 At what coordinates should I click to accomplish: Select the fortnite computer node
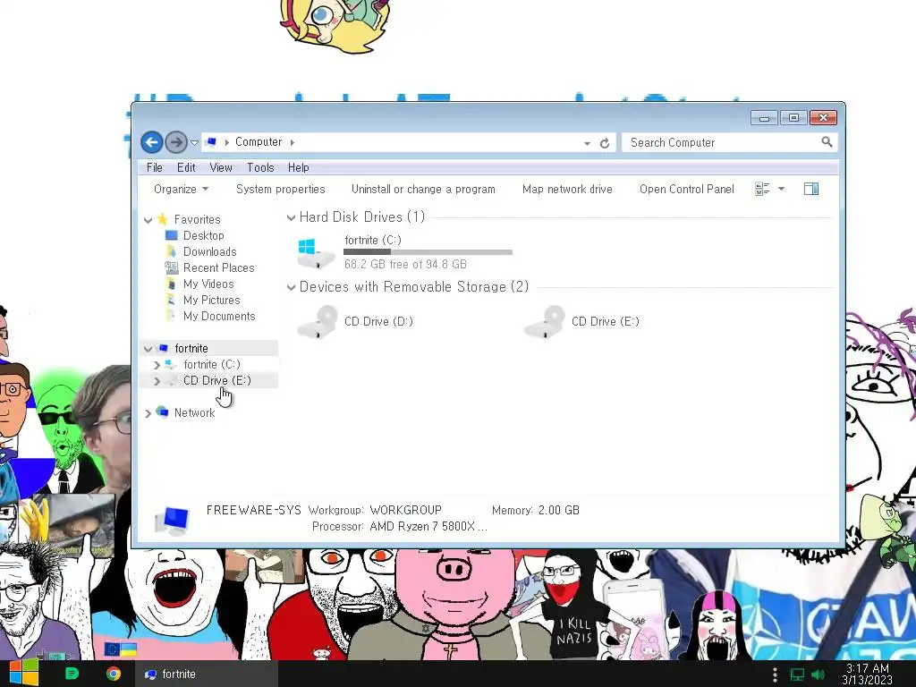pos(191,348)
